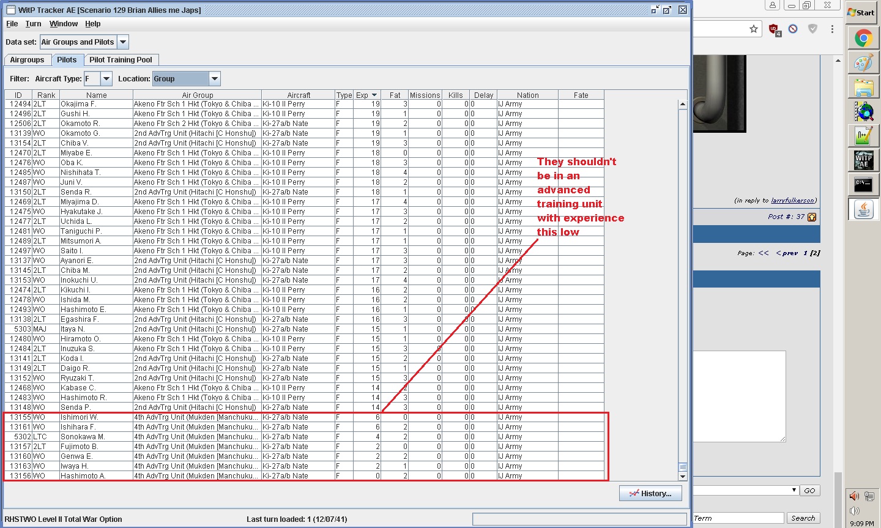Screen dimensions: 881x528
Task: Open the larryfulkerson profile link
Action: [x=793, y=201]
